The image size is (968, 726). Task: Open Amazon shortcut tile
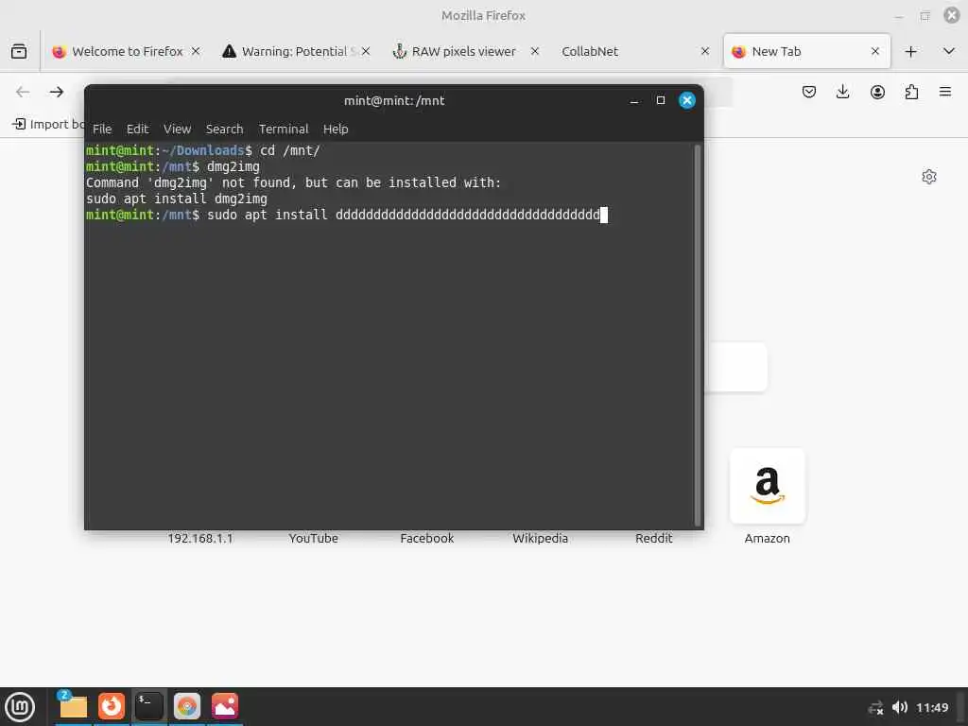(x=768, y=497)
